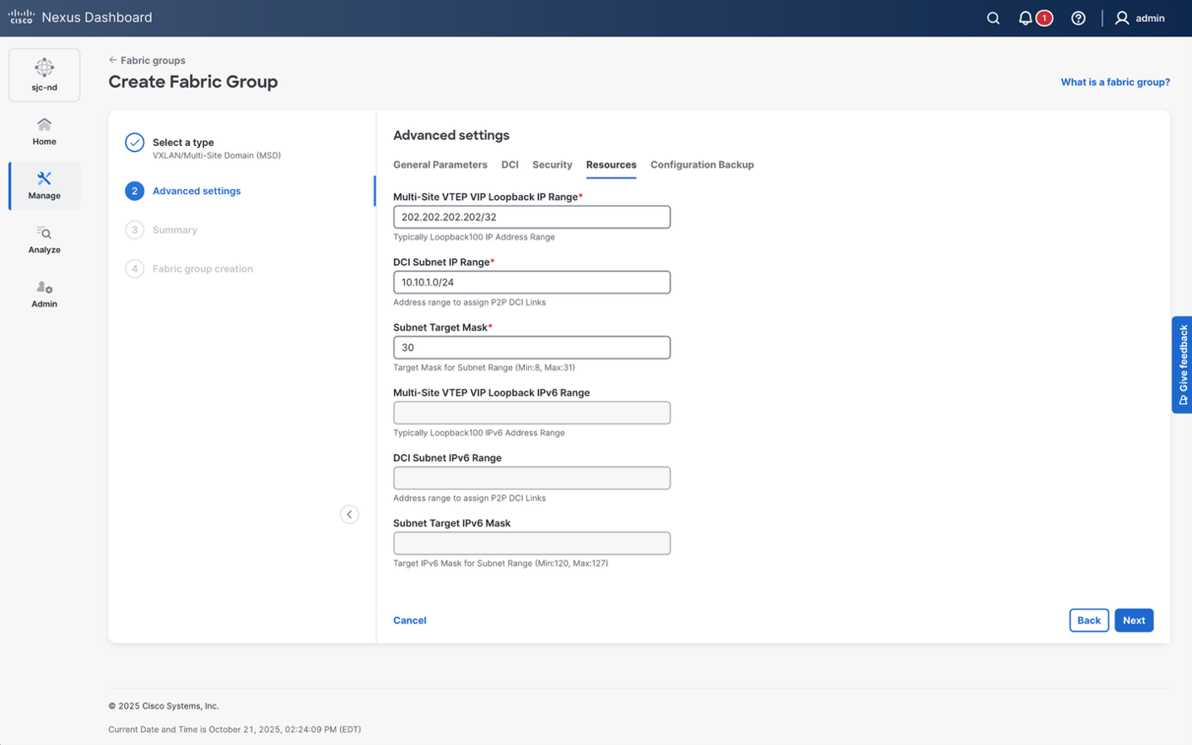Click the Subnet Target Mask field
Screen dimensions: 1192x745
point(531,348)
